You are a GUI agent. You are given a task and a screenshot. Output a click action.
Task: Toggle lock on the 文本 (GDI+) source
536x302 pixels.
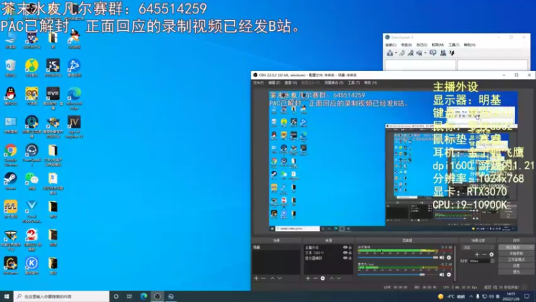(350, 253)
